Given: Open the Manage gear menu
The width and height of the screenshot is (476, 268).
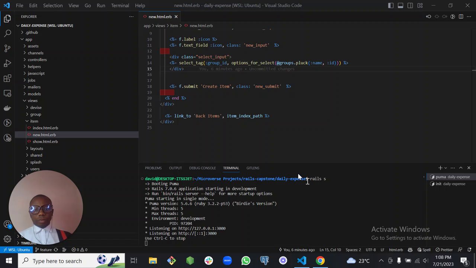Looking at the screenshot, I should tap(7, 239).
